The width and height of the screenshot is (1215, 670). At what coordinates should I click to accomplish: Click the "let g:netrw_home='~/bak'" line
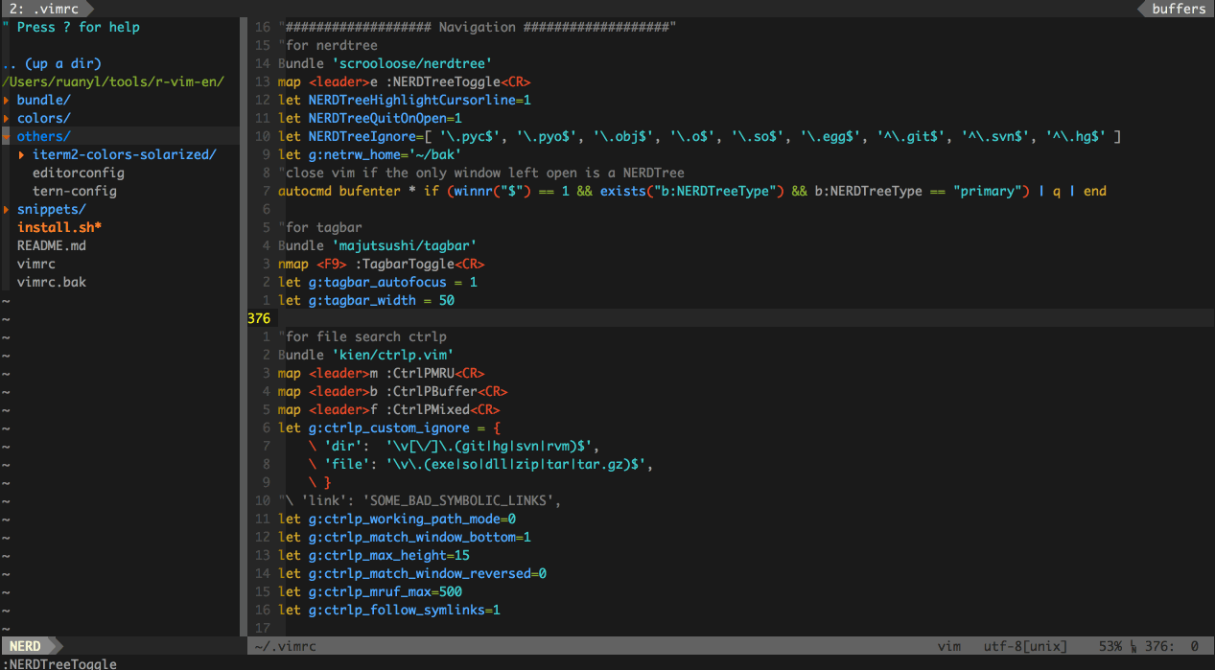(370, 154)
